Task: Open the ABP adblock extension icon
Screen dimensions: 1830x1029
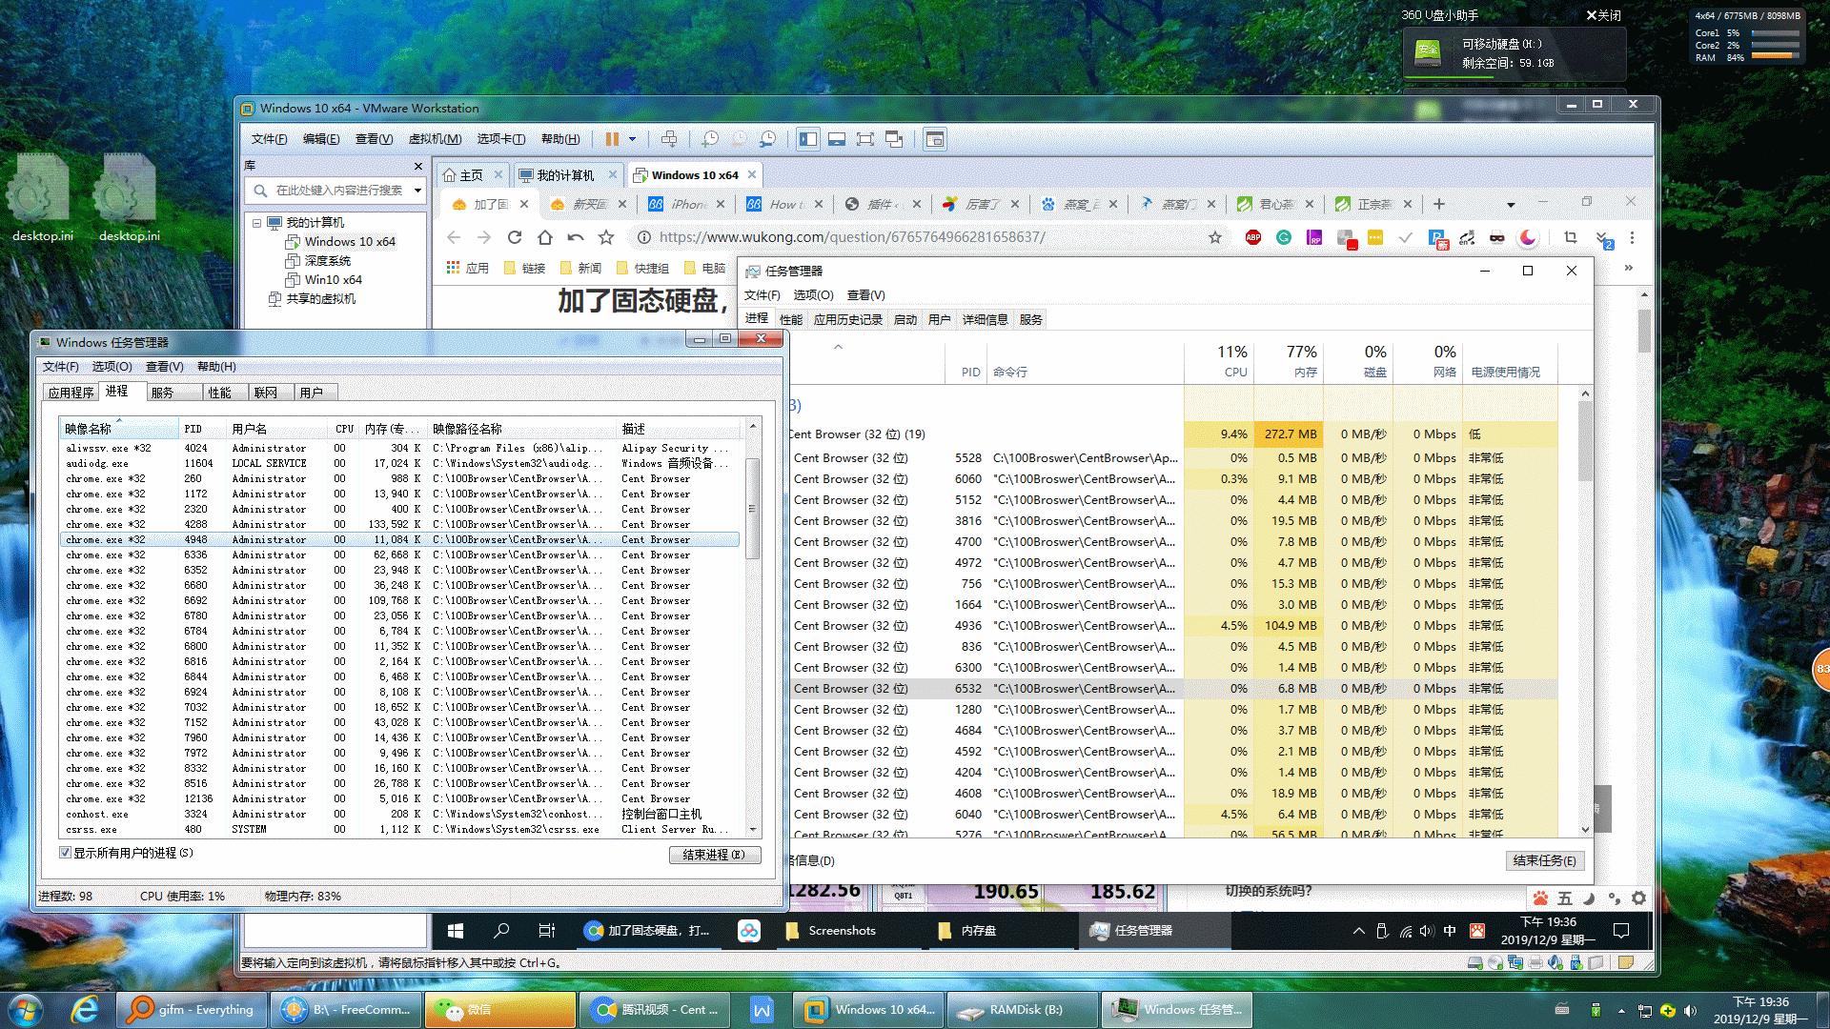Action: 1253,237
